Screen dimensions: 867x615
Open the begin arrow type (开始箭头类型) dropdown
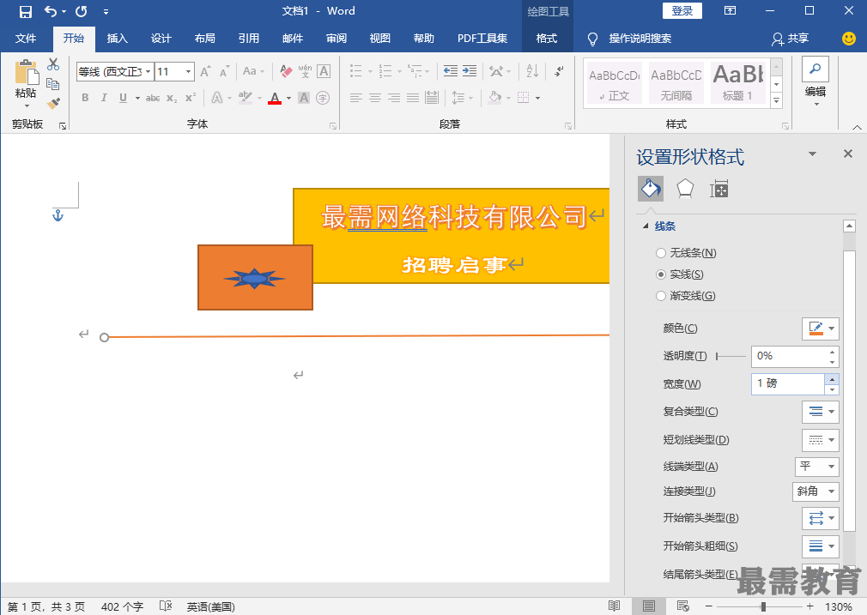coord(821,518)
